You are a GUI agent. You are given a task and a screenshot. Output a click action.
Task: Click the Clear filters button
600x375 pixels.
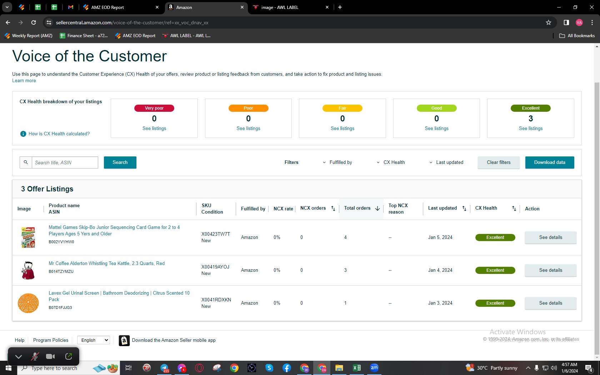click(x=499, y=162)
